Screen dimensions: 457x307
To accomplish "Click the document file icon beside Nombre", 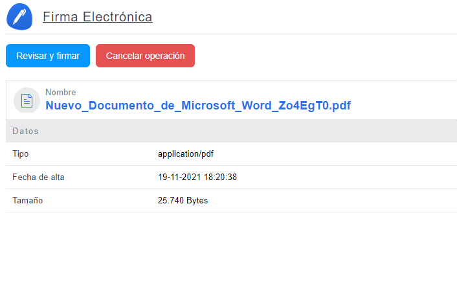I will (27, 100).
